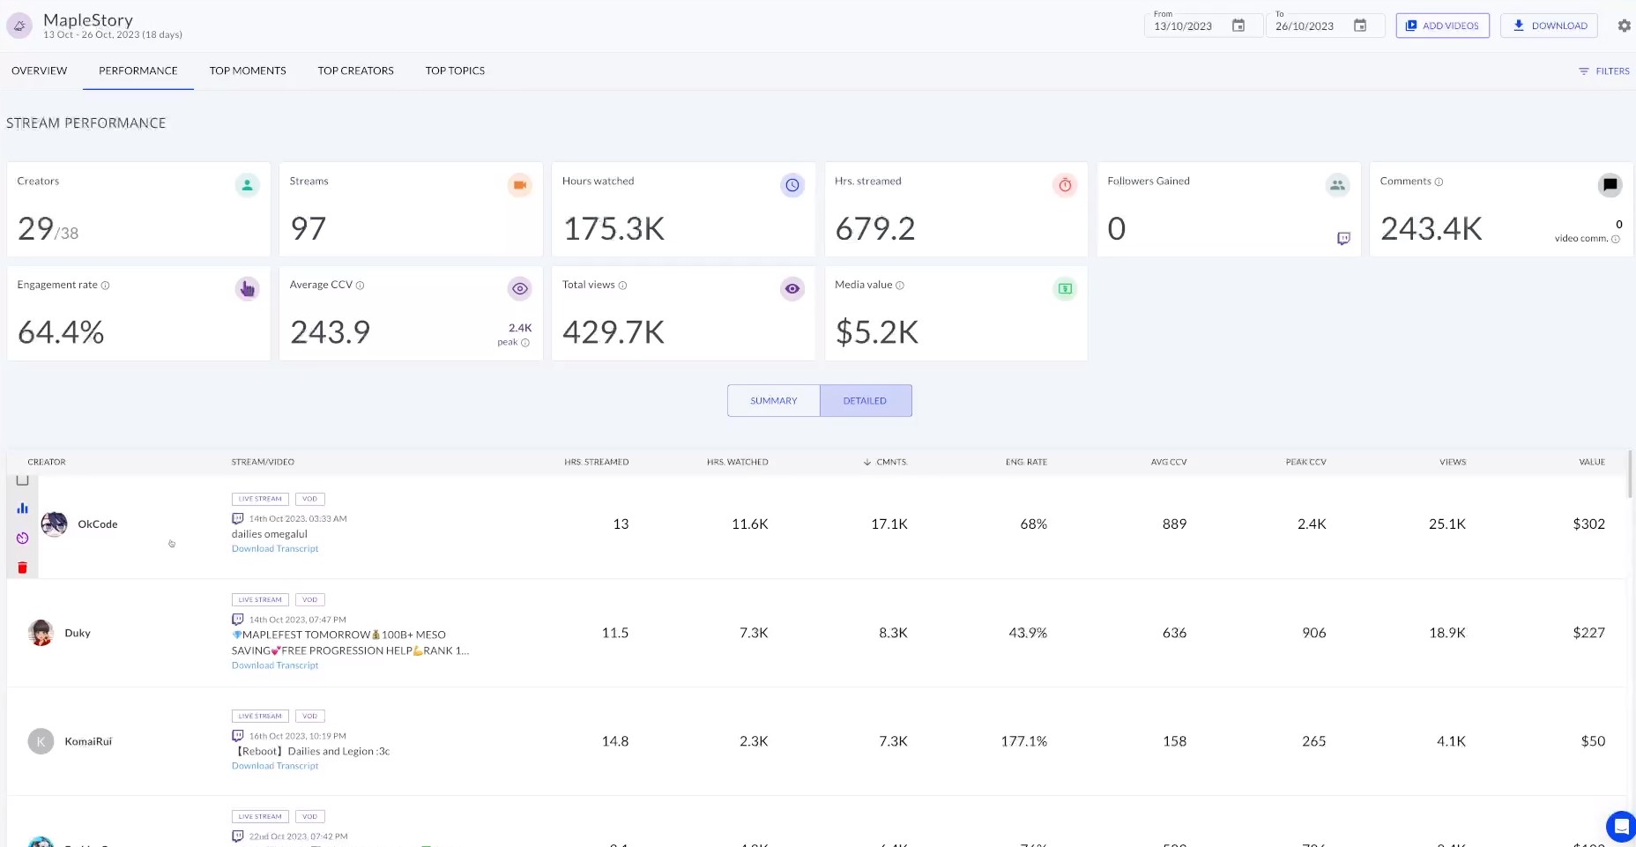Click the DOWNLOAD button

pyautogui.click(x=1550, y=26)
